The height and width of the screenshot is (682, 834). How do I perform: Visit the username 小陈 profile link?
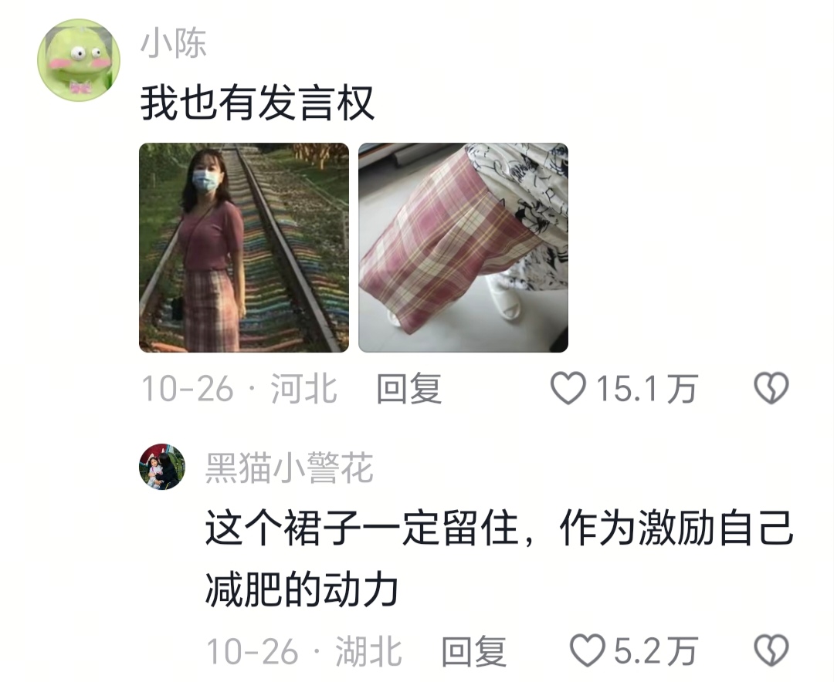pyautogui.click(x=174, y=43)
